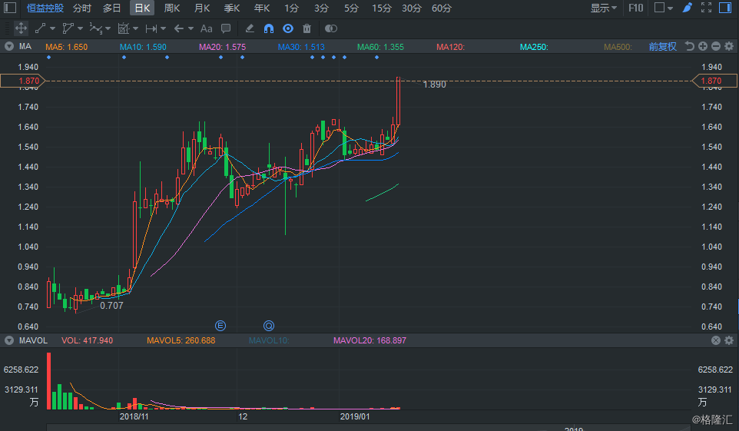This screenshot has height=431, width=739.
Task: Select the comment bubble annotation tool
Action: (x=226, y=28)
